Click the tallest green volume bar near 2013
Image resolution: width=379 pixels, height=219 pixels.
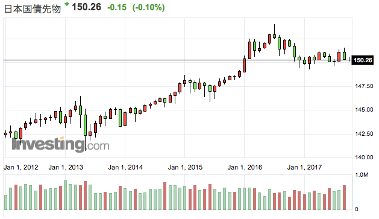click(x=65, y=195)
